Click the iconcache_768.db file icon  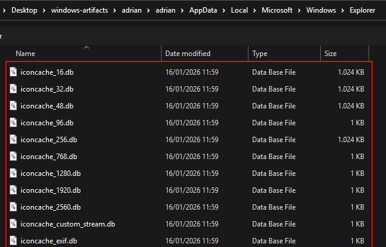[13, 157]
